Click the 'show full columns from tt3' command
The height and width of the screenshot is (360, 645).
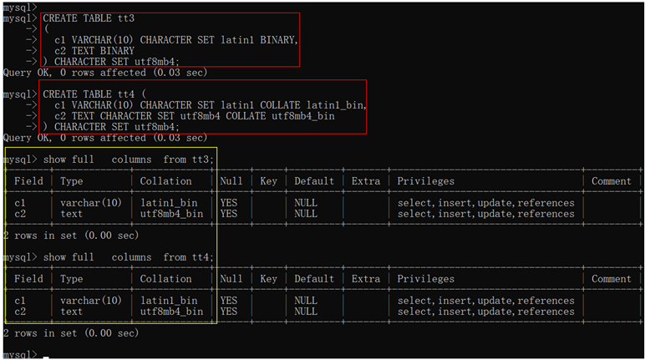(x=128, y=159)
